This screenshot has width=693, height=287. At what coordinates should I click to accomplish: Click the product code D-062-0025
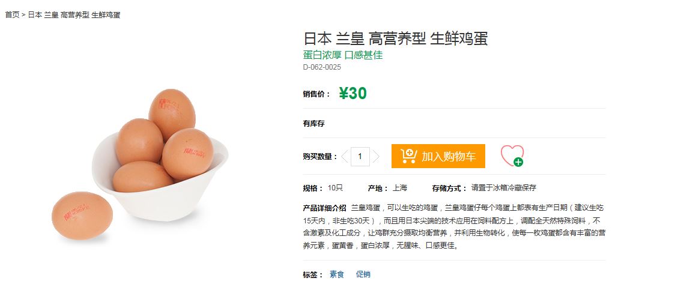(322, 67)
